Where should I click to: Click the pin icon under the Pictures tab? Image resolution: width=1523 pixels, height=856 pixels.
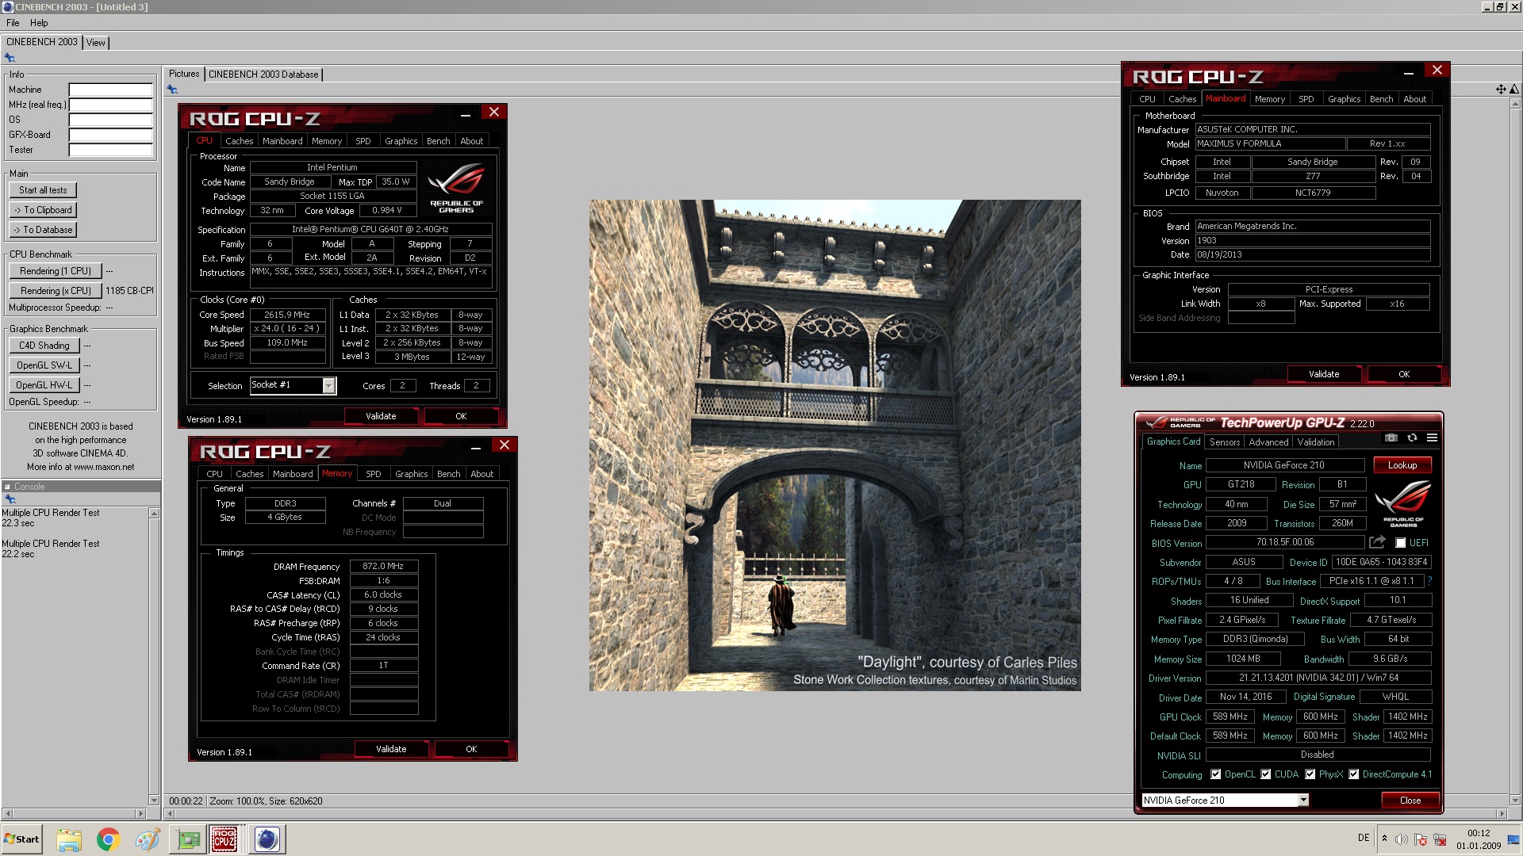[x=172, y=90]
